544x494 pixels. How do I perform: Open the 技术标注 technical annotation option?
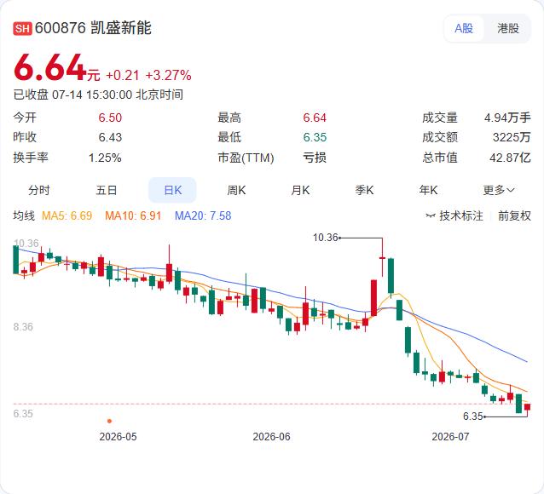[x=454, y=215]
